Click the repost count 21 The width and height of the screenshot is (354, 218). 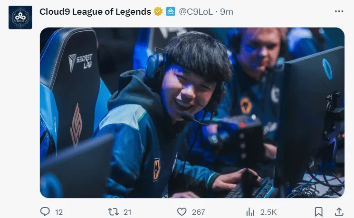(127, 212)
